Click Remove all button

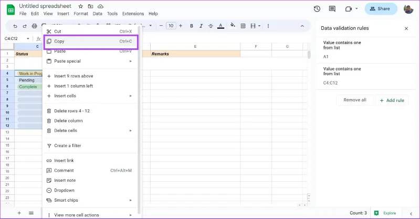pos(355,100)
